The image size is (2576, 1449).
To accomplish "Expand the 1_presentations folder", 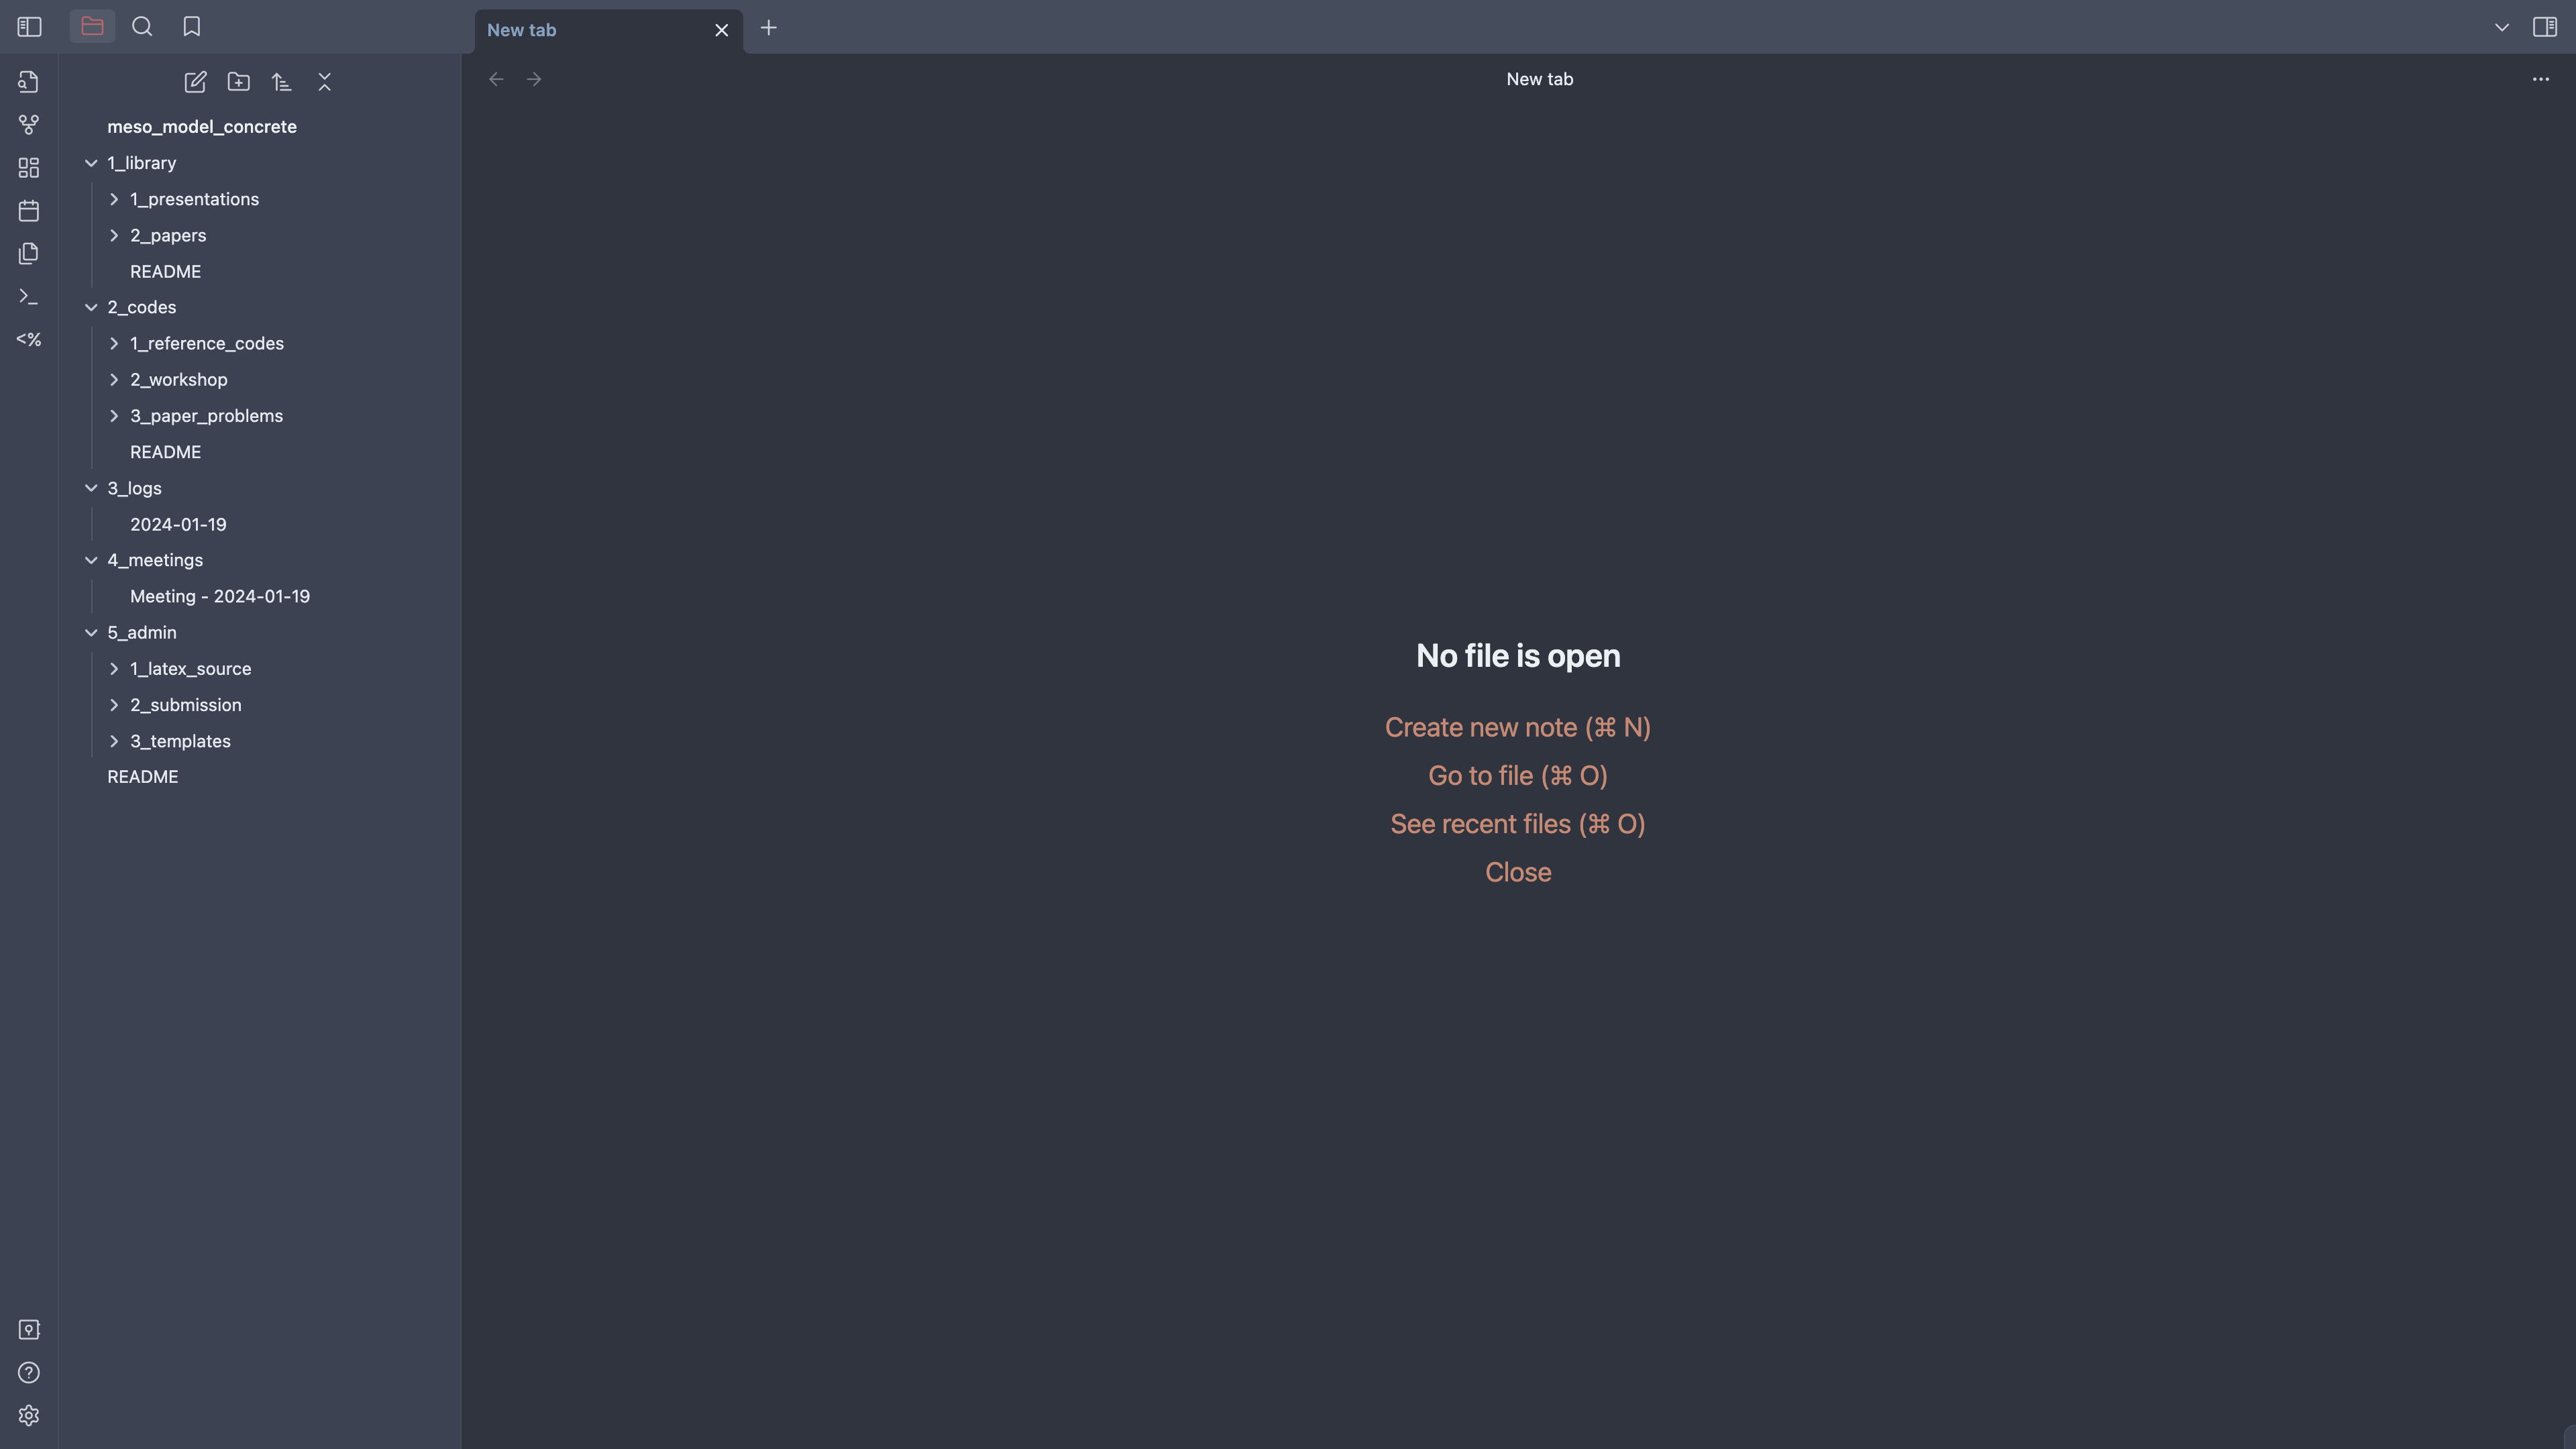I will (114, 199).
